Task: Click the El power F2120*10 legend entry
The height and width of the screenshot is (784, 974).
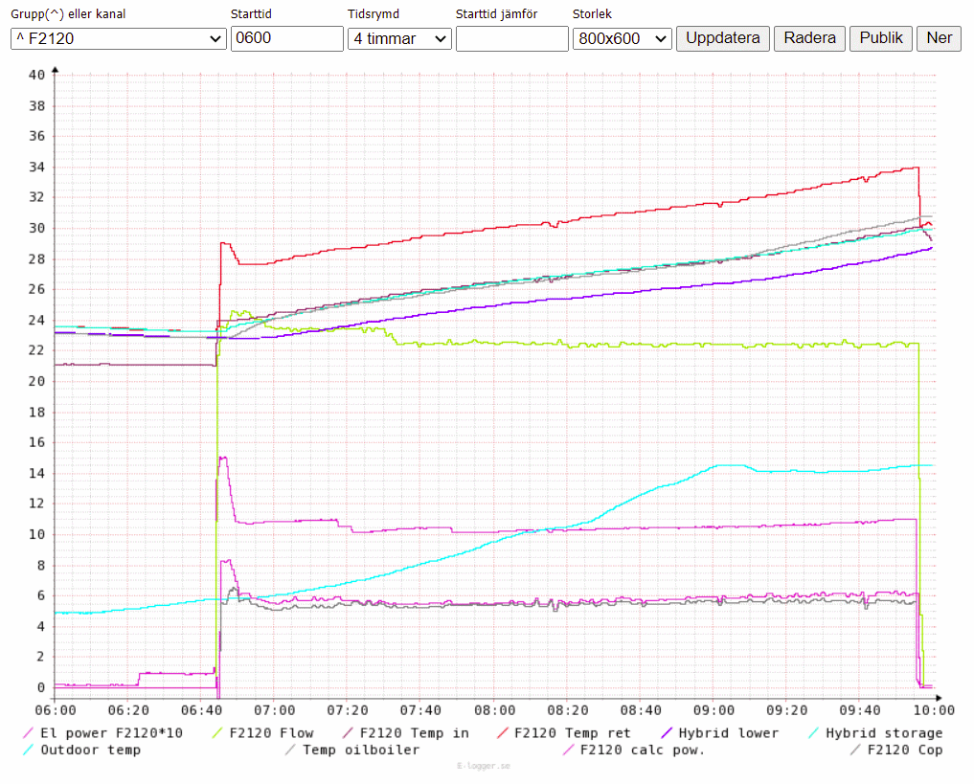Action: [x=111, y=733]
